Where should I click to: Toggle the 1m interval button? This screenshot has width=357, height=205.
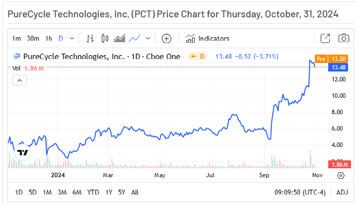click(17, 38)
